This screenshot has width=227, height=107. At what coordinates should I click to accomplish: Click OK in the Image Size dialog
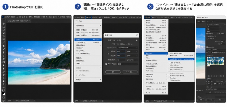coord(113,72)
